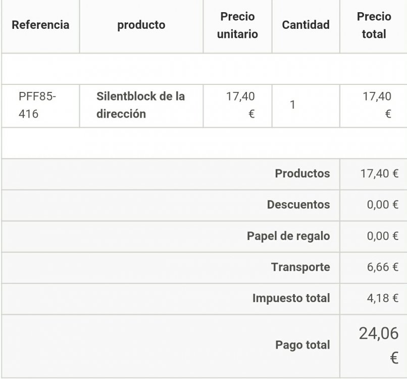Image resolution: width=407 pixels, height=379 pixels.
Task: Click the Referencia column header
Action: tap(40, 25)
